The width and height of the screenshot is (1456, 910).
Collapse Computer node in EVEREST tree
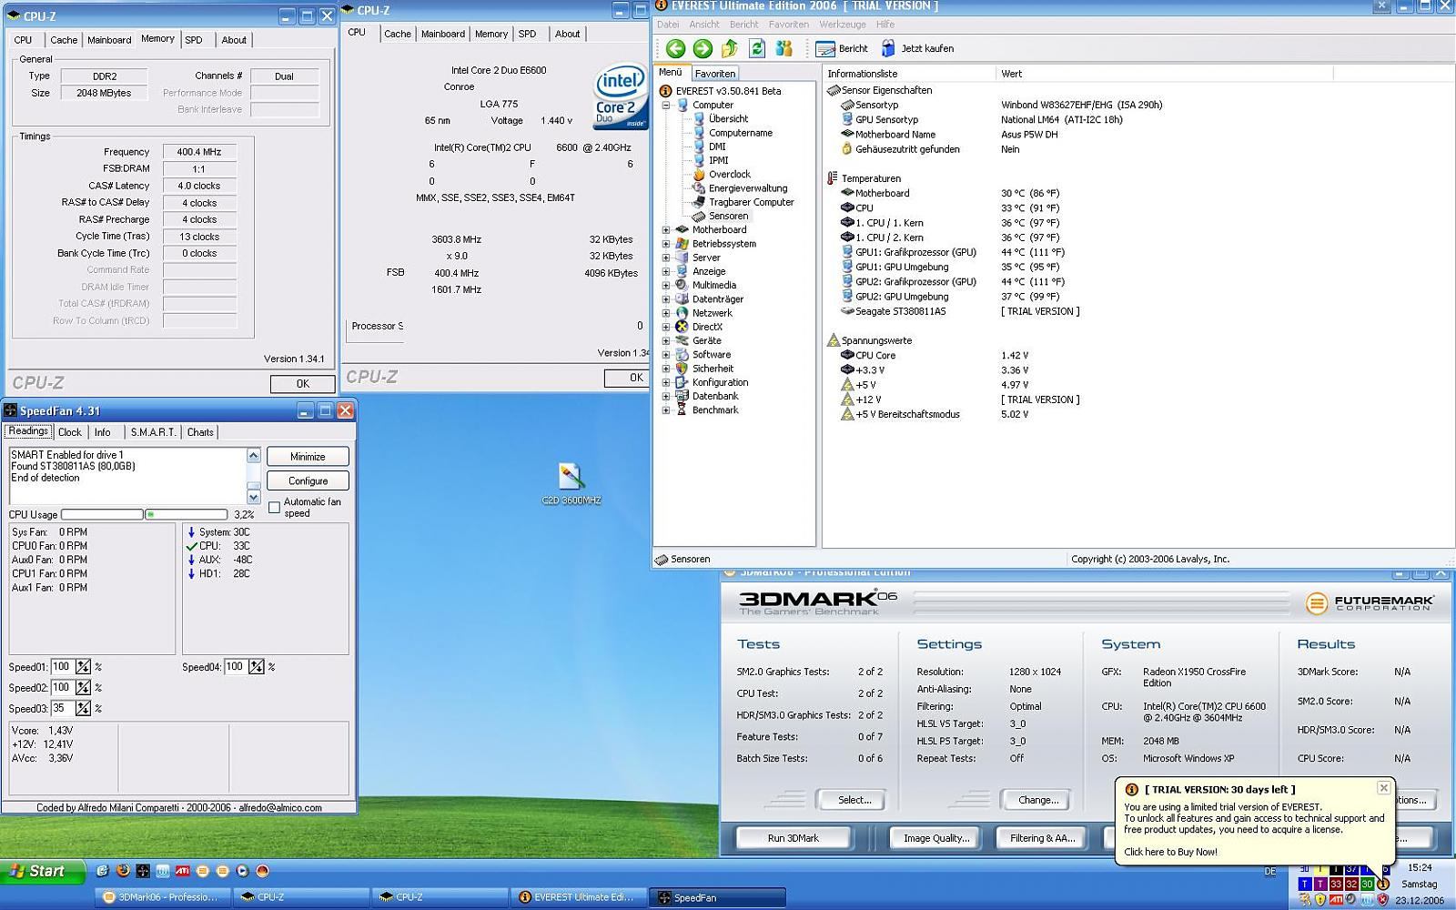[666, 106]
